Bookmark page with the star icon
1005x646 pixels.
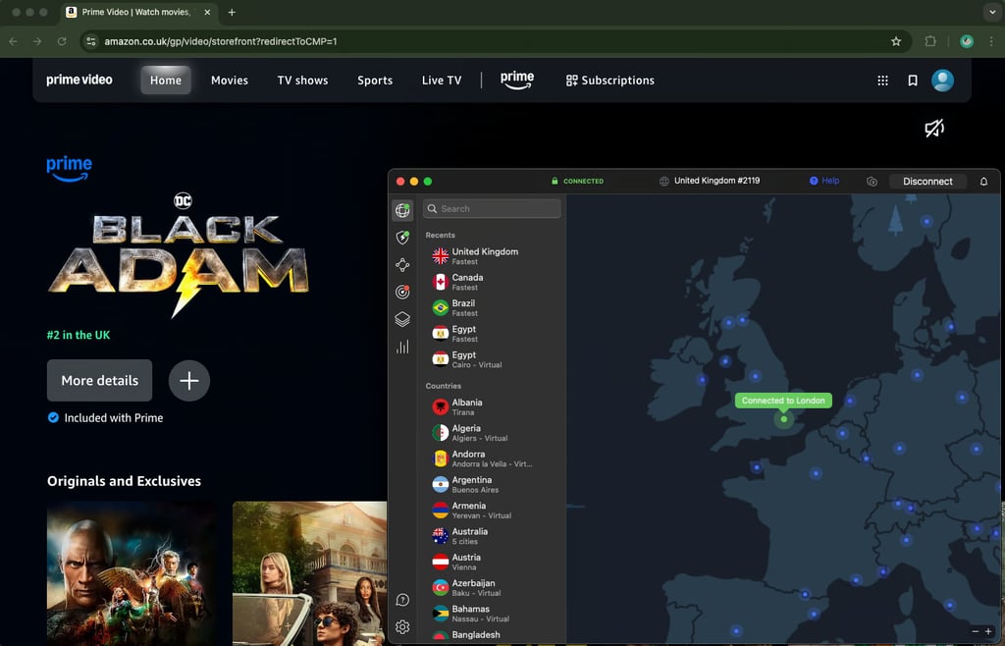click(896, 41)
